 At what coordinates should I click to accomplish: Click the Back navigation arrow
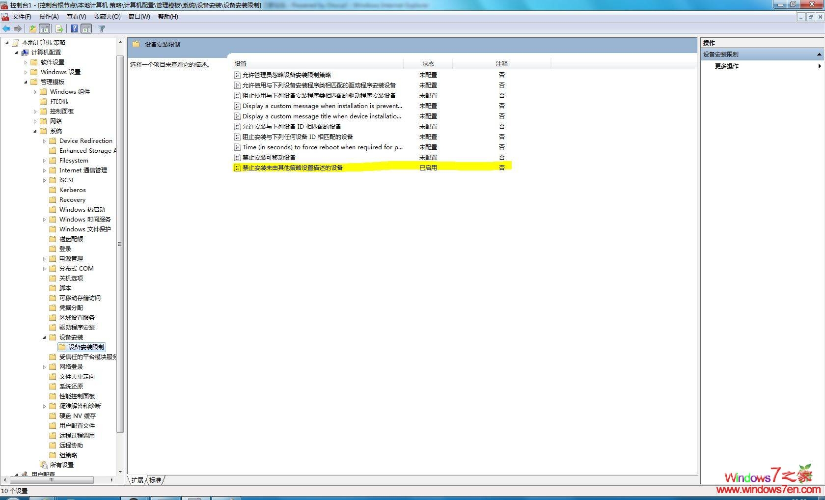click(x=6, y=28)
